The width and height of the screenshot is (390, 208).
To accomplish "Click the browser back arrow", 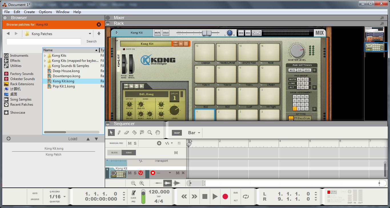I will (x=8, y=34).
